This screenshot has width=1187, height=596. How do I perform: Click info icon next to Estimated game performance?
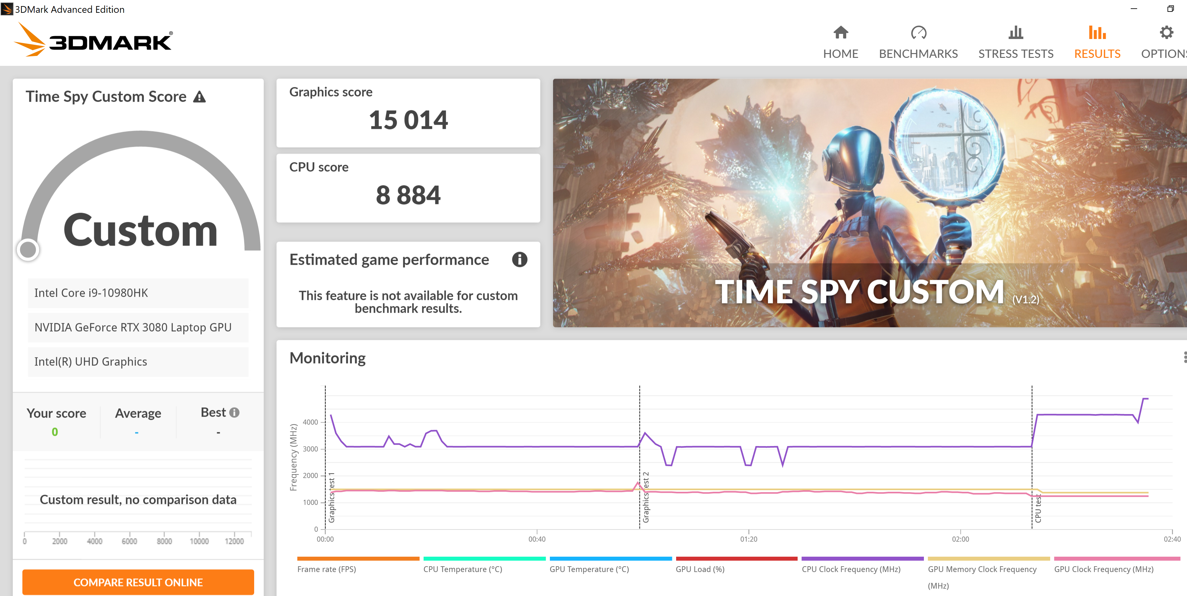[519, 260]
